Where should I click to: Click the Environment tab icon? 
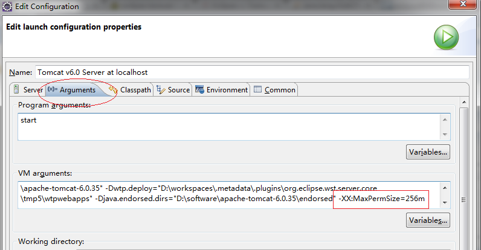click(199, 89)
